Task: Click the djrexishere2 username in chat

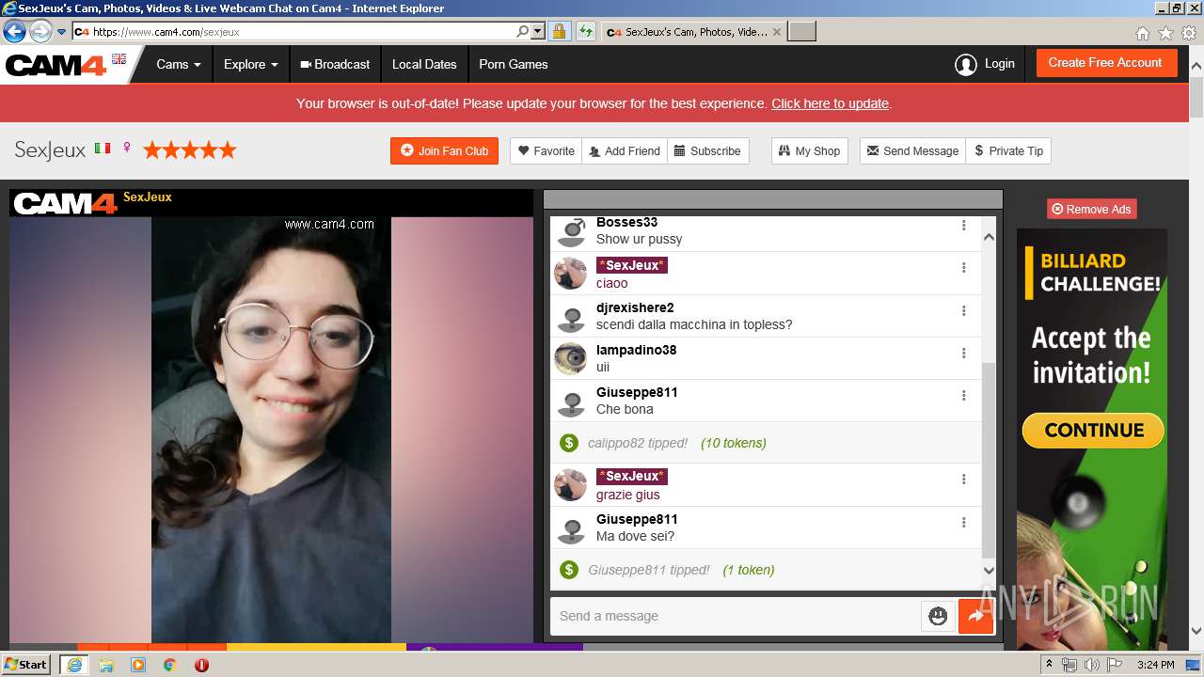Action: click(635, 307)
